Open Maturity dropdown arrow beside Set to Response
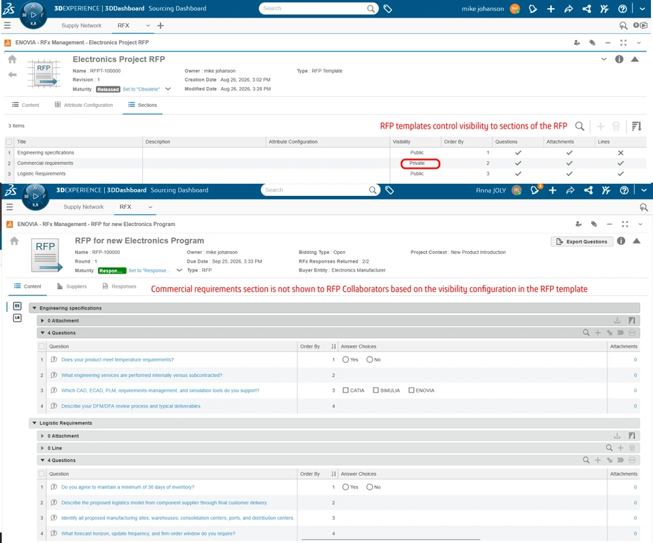Screen dimensions: 653x543 click(179, 270)
